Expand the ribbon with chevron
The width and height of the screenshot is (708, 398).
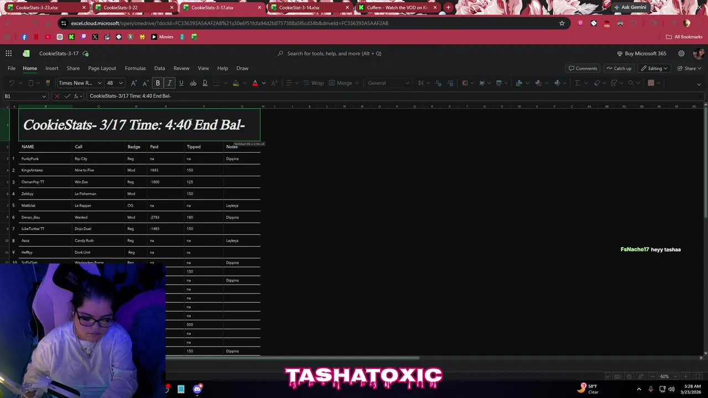pyautogui.click(x=699, y=83)
